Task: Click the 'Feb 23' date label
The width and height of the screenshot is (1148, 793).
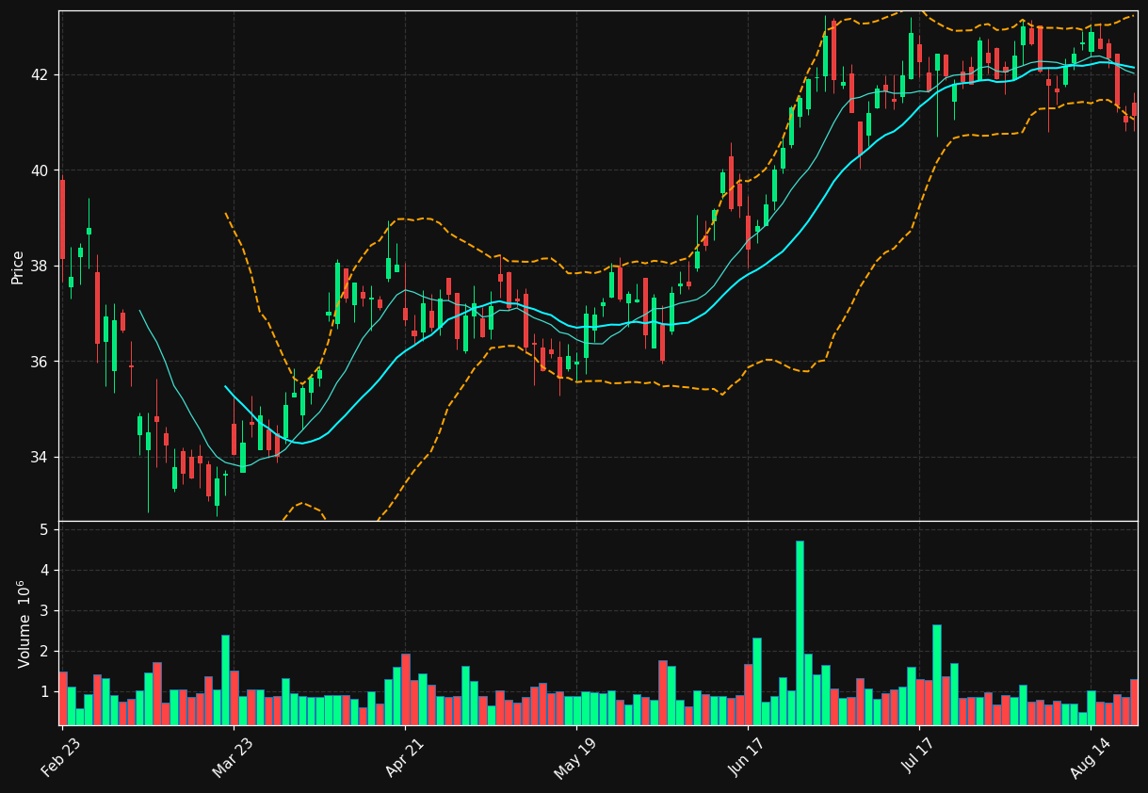Action: tap(61, 757)
